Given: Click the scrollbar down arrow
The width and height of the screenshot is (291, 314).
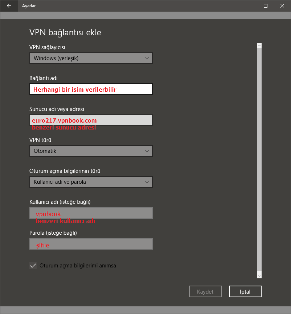Looking at the screenshot, I should (x=259, y=276).
